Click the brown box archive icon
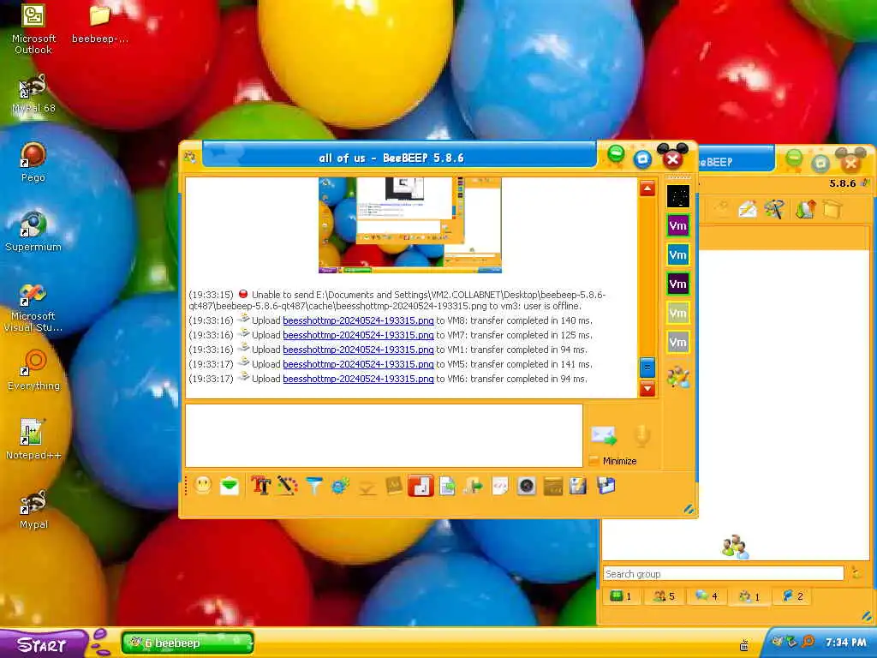Viewport: 877px width, 658px height. [x=552, y=486]
